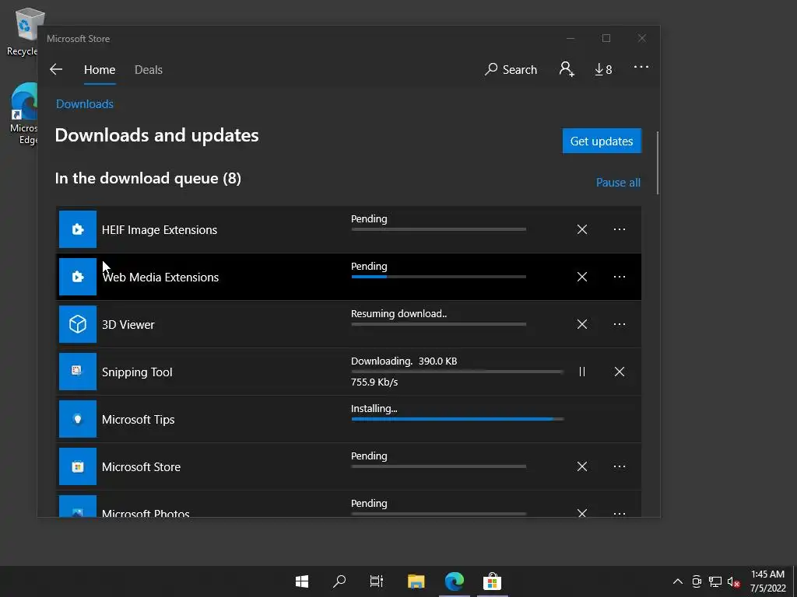The height and width of the screenshot is (597, 797).
Task: Switch to the Deals tab
Action: pos(149,69)
